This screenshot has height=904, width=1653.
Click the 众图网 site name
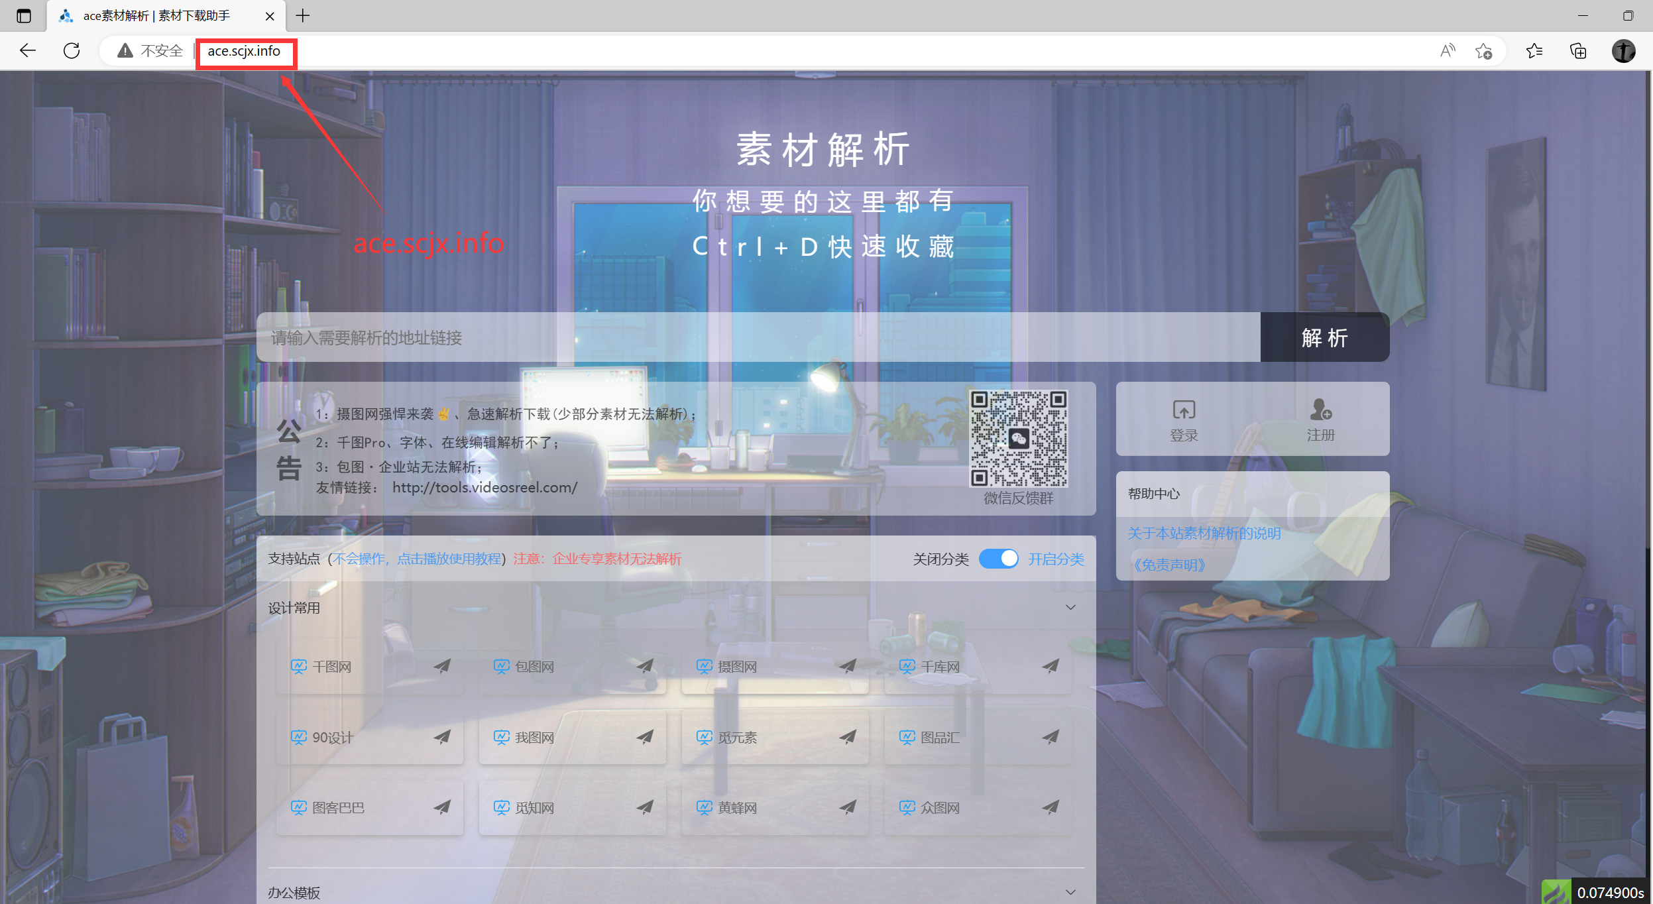pyautogui.click(x=940, y=808)
